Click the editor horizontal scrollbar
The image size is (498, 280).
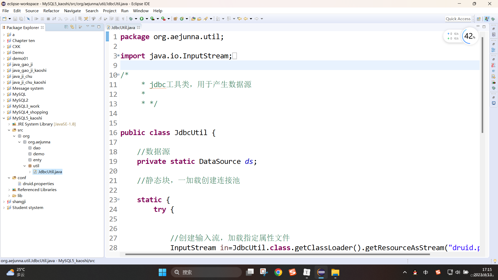pos(278,254)
